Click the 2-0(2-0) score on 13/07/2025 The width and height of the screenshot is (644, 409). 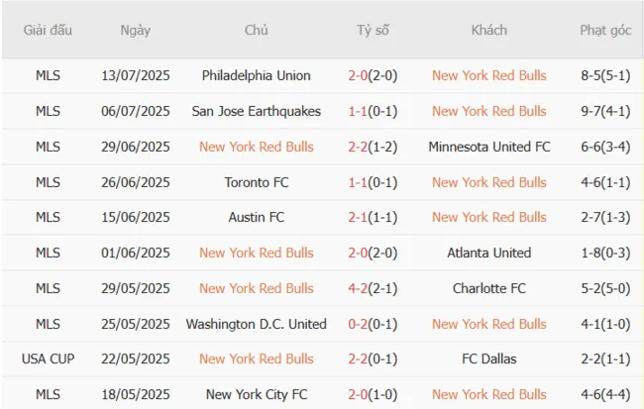[373, 75]
